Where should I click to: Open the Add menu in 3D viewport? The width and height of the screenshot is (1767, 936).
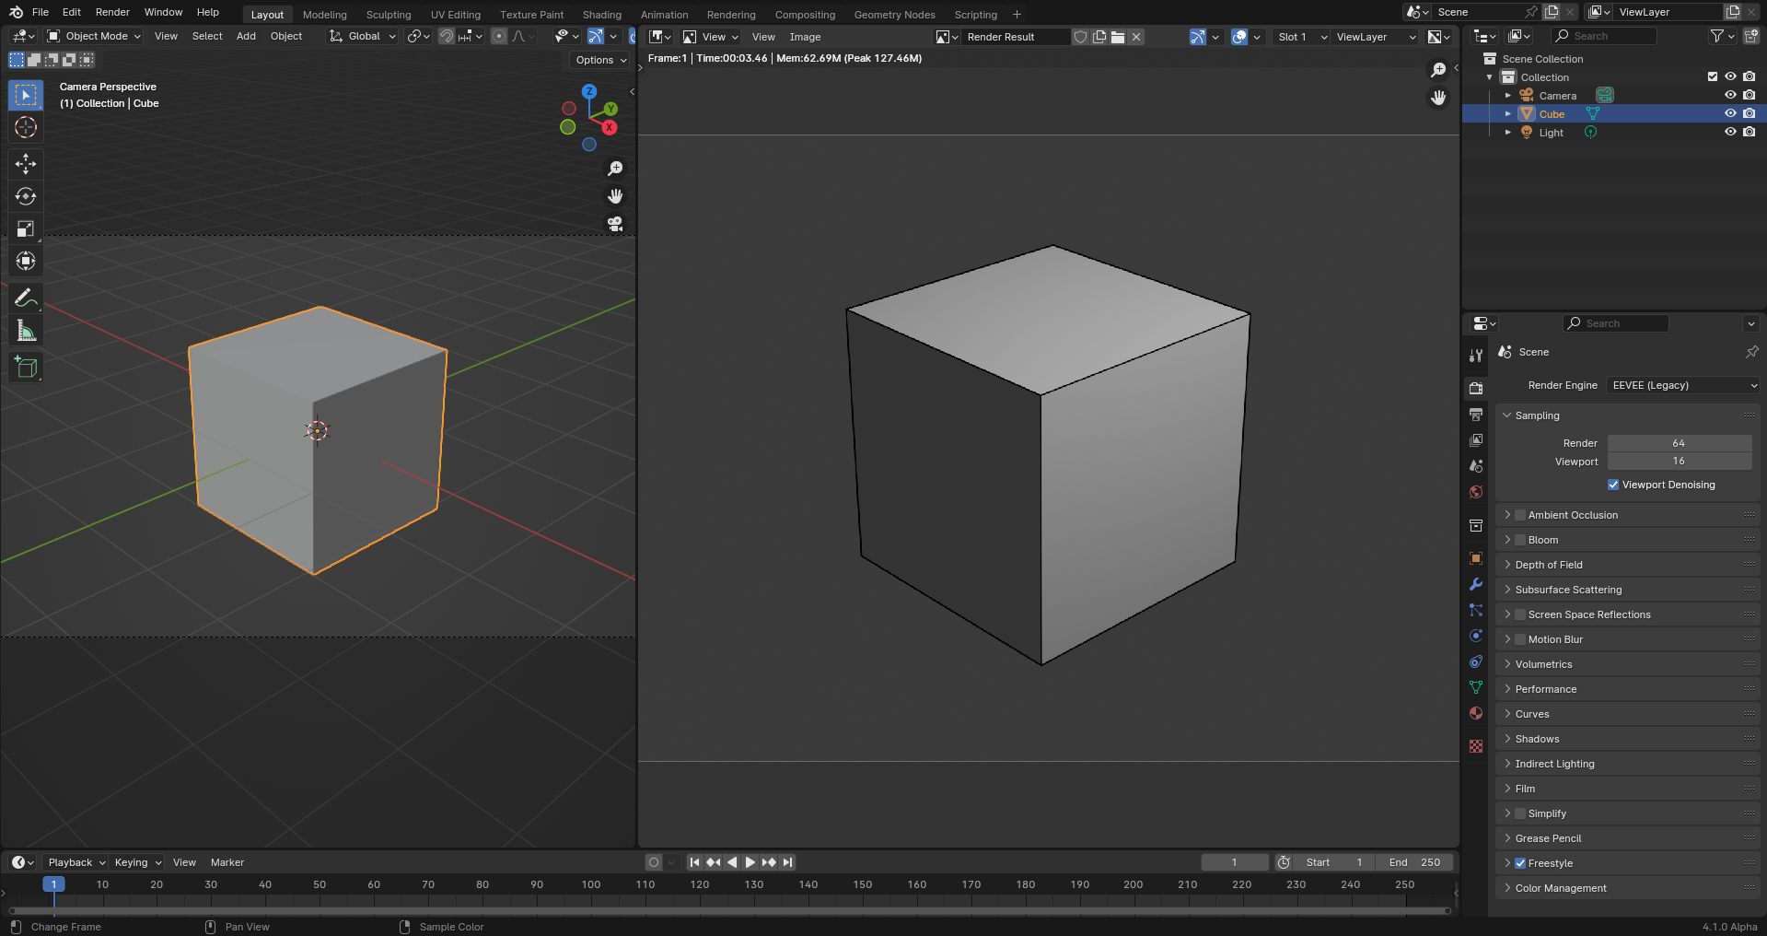(x=246, y=36)
